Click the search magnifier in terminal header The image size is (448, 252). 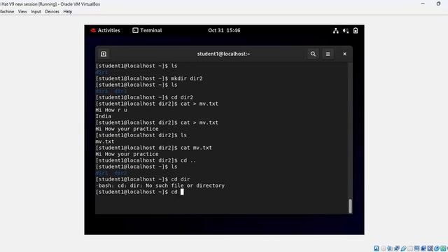[313, 54]
